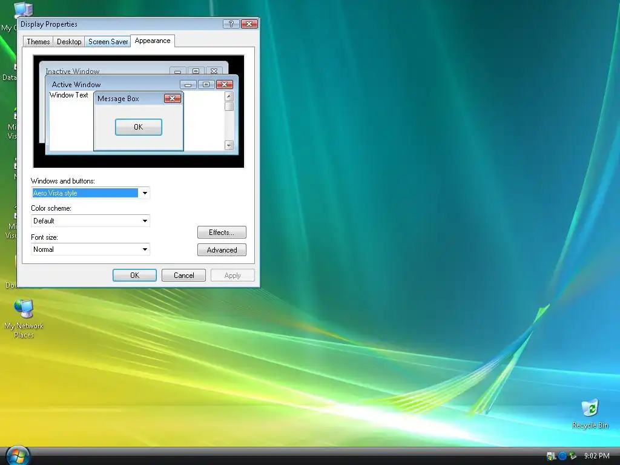The width and height of the screenshot is (620, 465).
Task: Click the 'Color scheme:' label
Action: pyautogui.click(x=51, y=208)
